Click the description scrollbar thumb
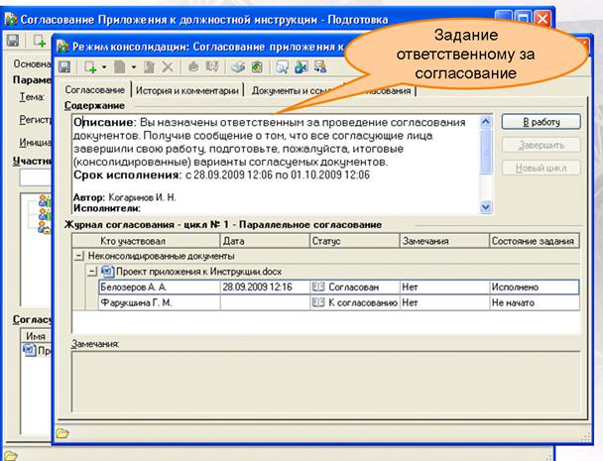603x461 pixels. (486, 152)
